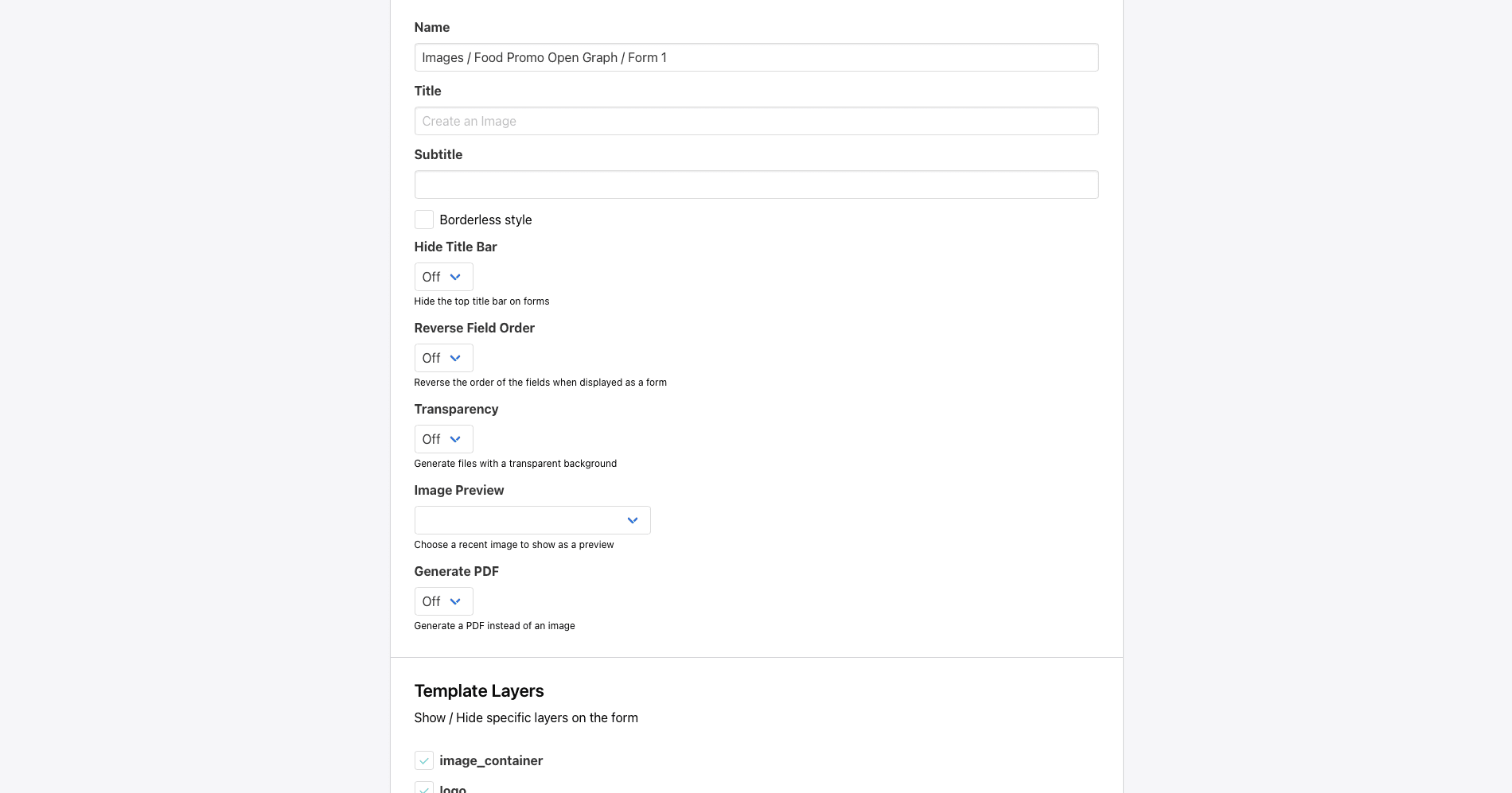The height and width of the screenshot is (793, 1512).
Task: Click the chevron icon on Reverse Field Order selector
Action: (x=455, y=358)
